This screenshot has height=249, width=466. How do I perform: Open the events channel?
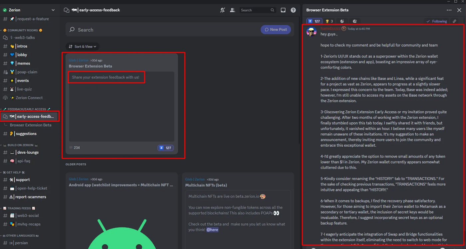30,81
